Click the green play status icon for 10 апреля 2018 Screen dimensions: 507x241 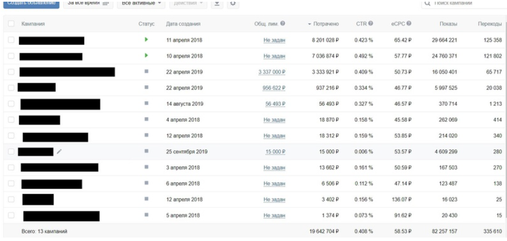pyautogui.click(x=146, y=56)
